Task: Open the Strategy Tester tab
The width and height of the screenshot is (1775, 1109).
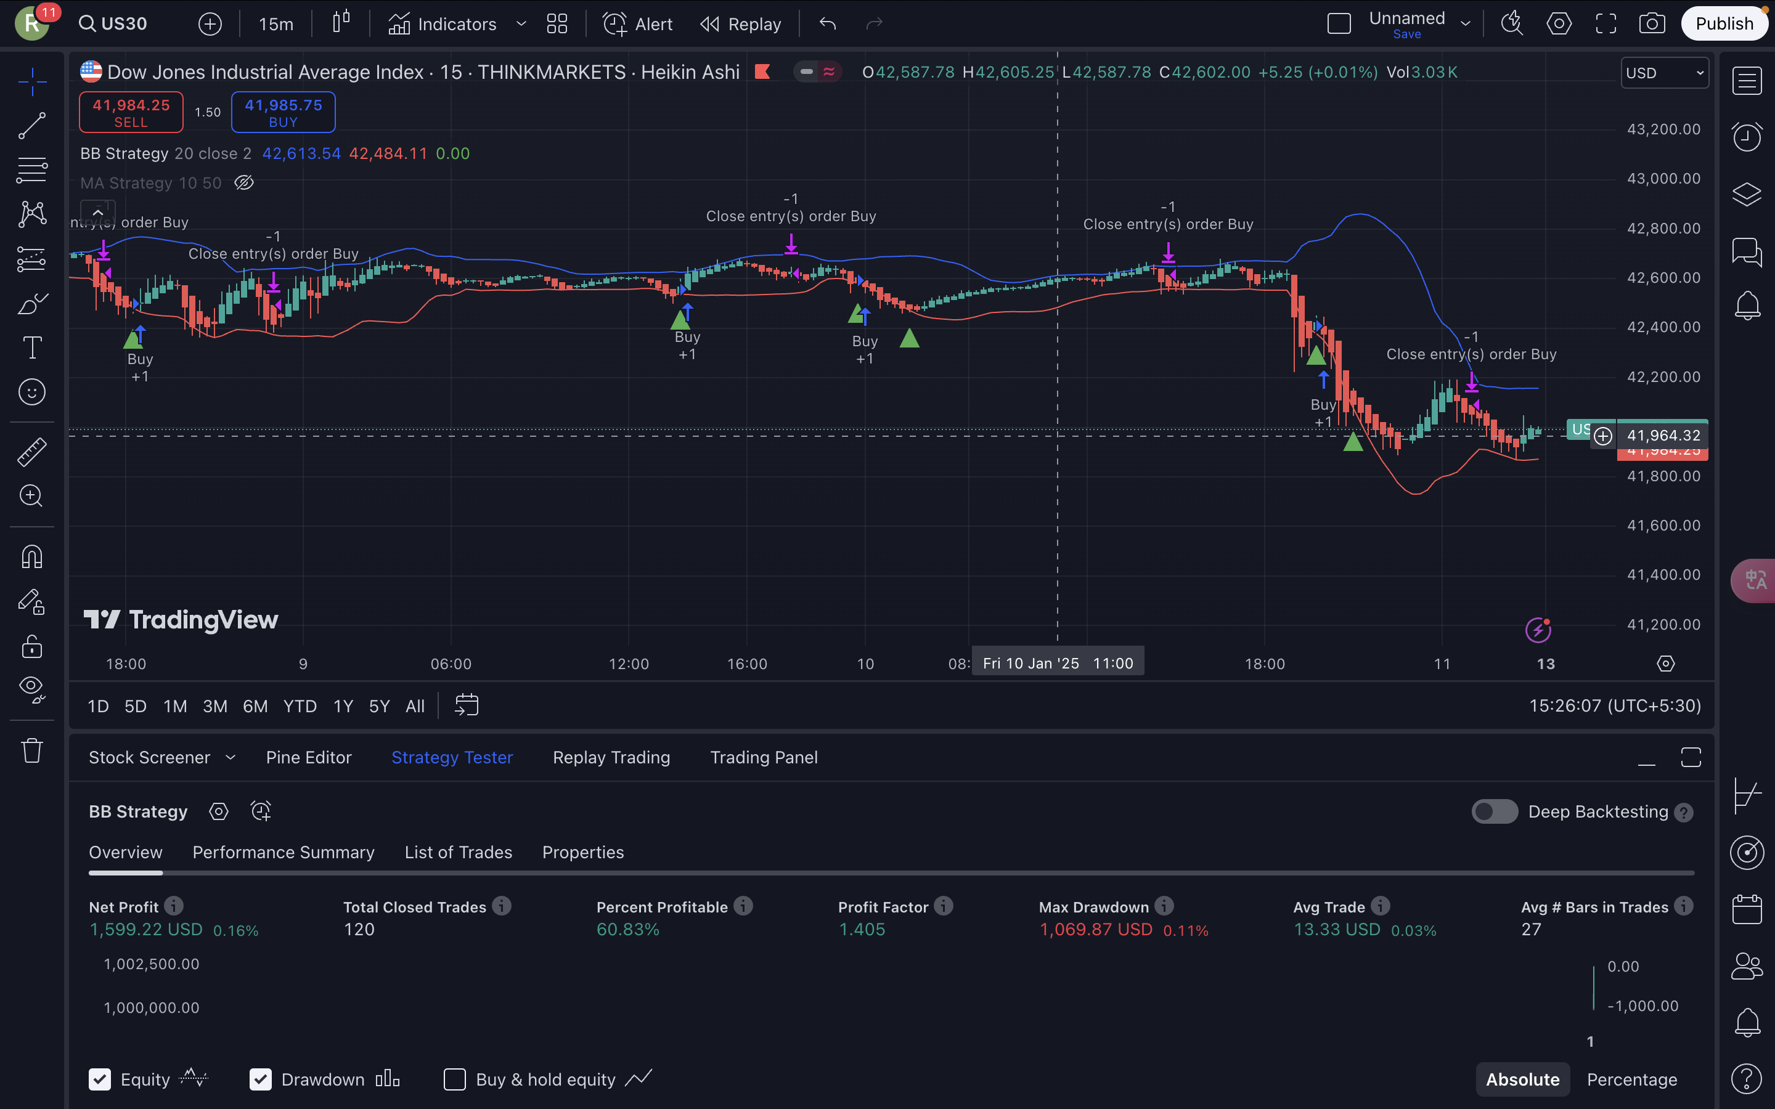Action: click(452, 757)
